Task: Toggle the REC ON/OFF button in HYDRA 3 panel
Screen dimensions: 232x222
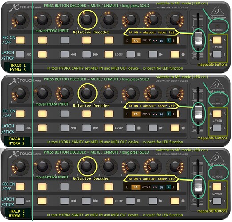Action: pos(20,40)
